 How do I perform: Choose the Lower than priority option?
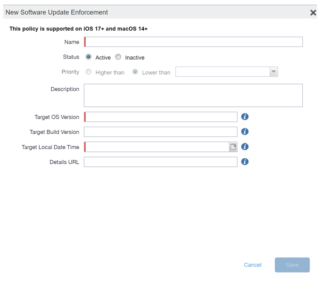[x=135, y=72]
